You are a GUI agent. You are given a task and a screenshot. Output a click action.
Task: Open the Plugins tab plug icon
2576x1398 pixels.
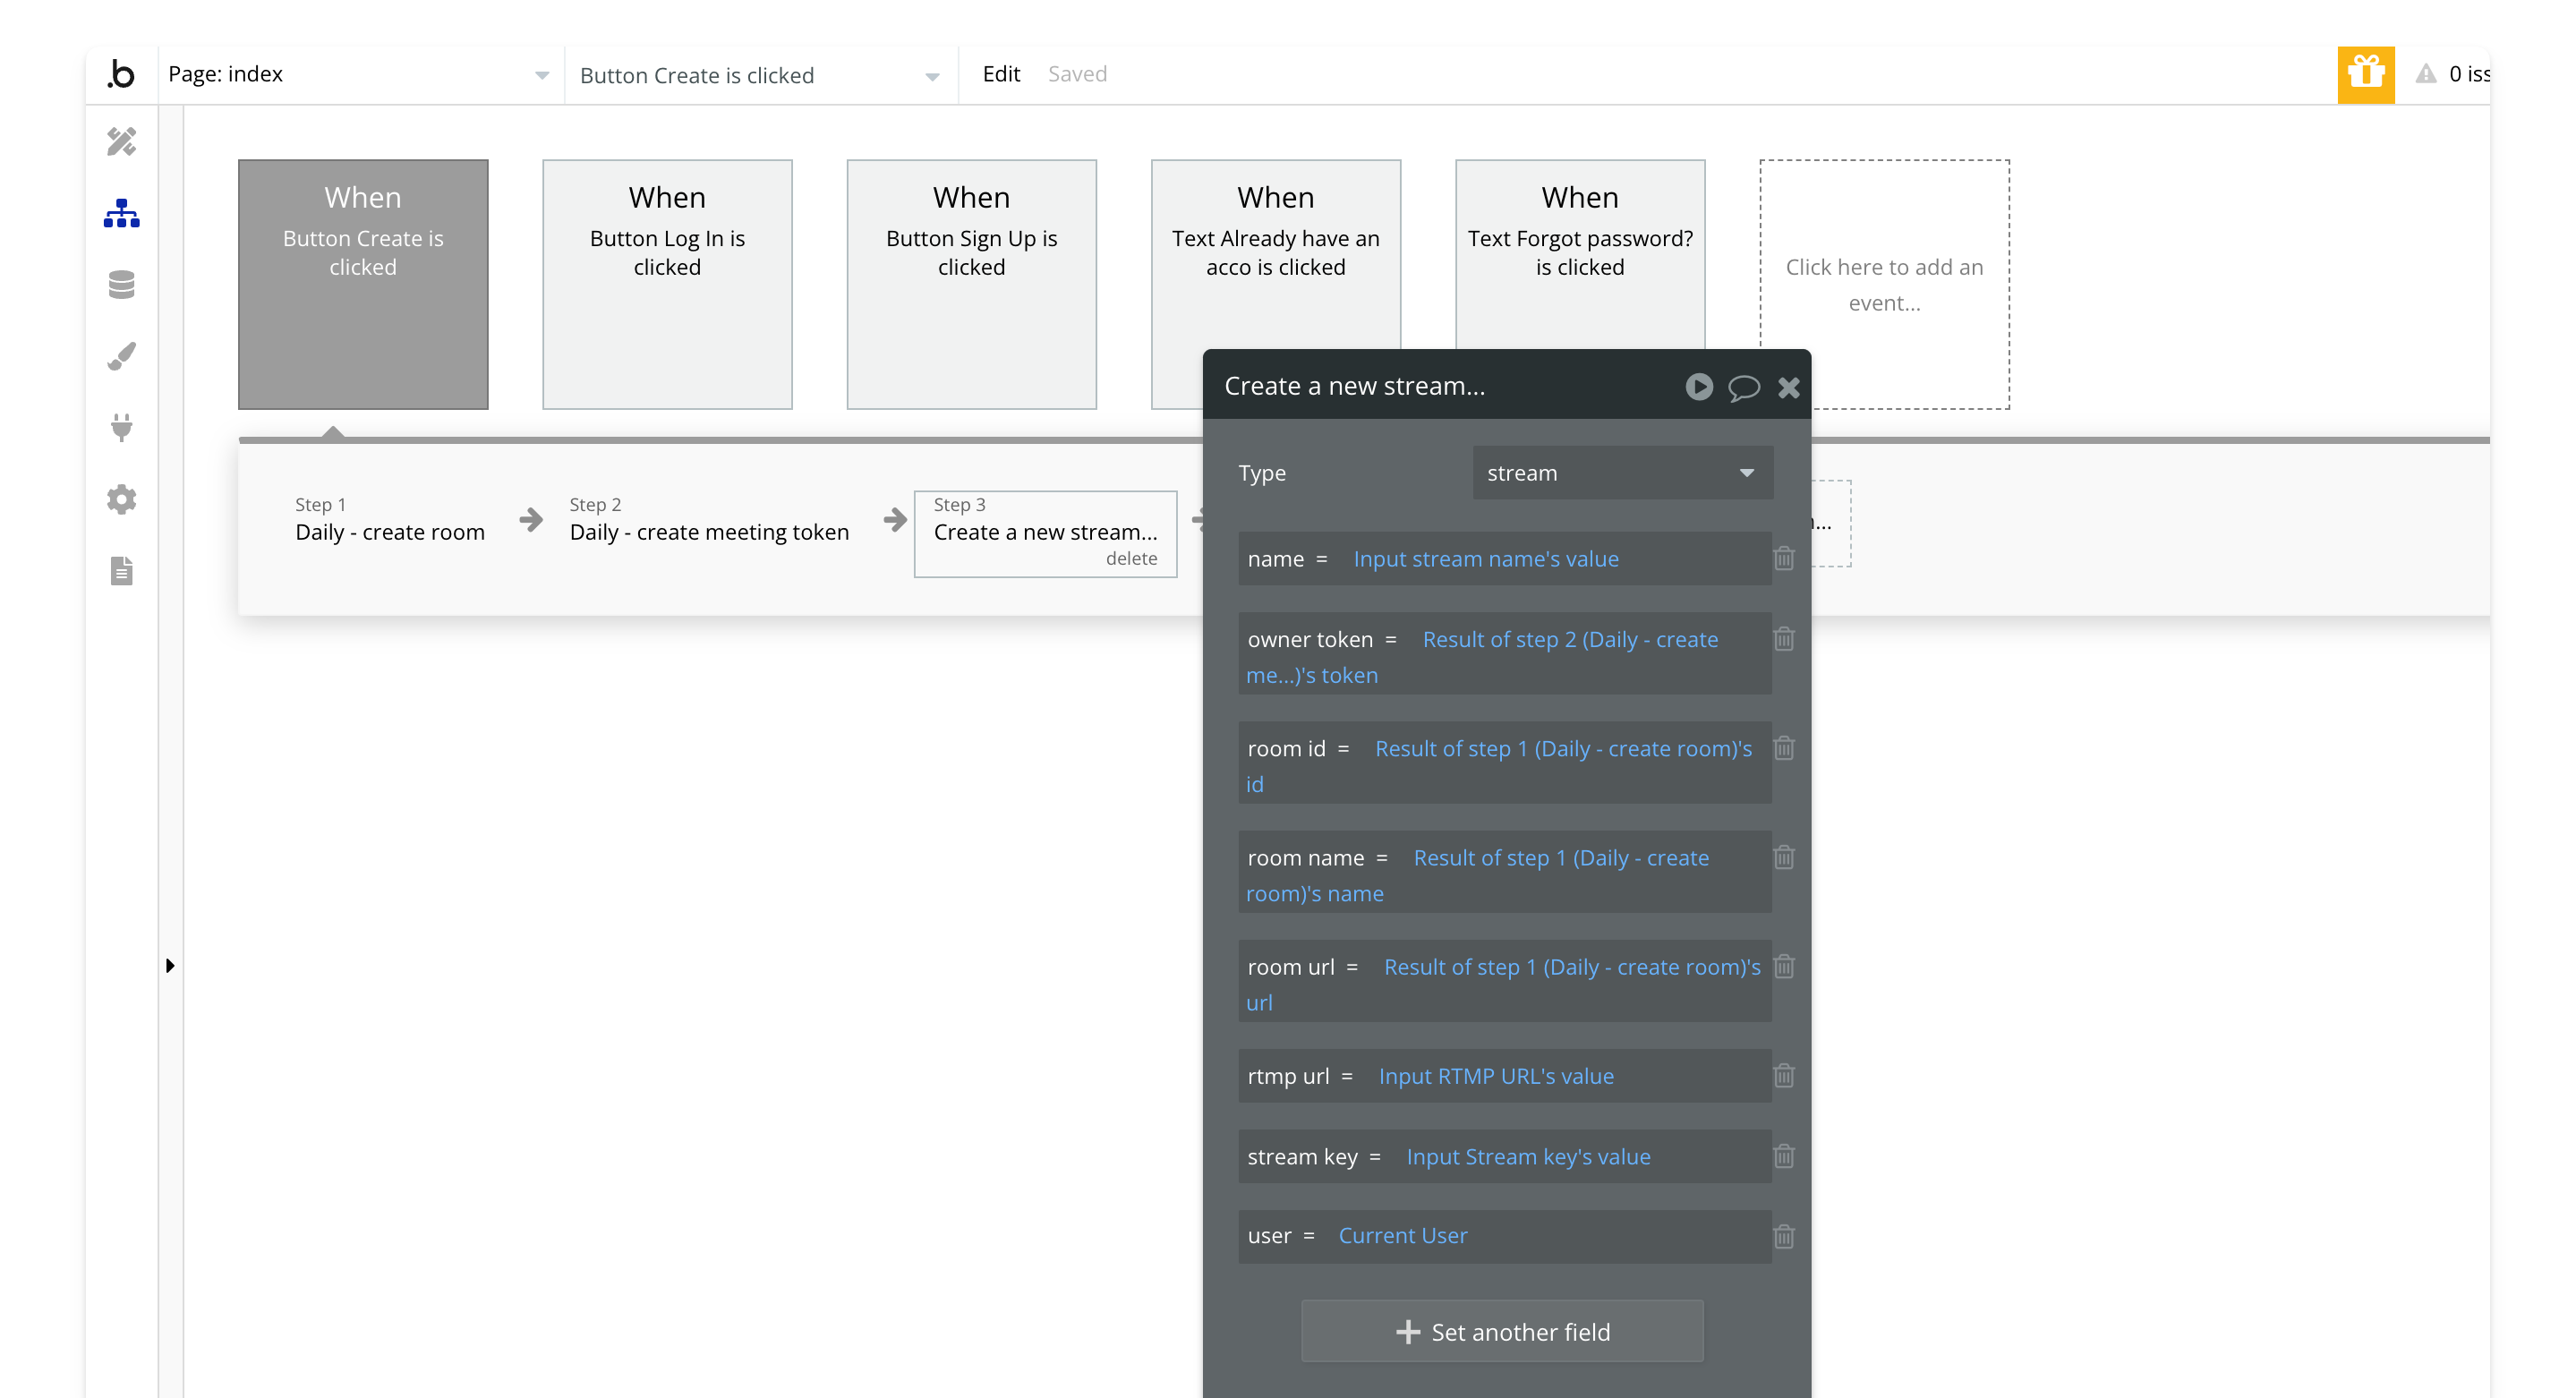(x=121, y=428)
